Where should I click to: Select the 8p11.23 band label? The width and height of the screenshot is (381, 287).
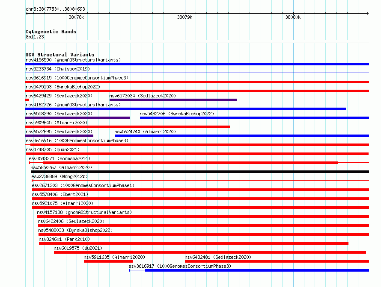click(x=35, y=37)
